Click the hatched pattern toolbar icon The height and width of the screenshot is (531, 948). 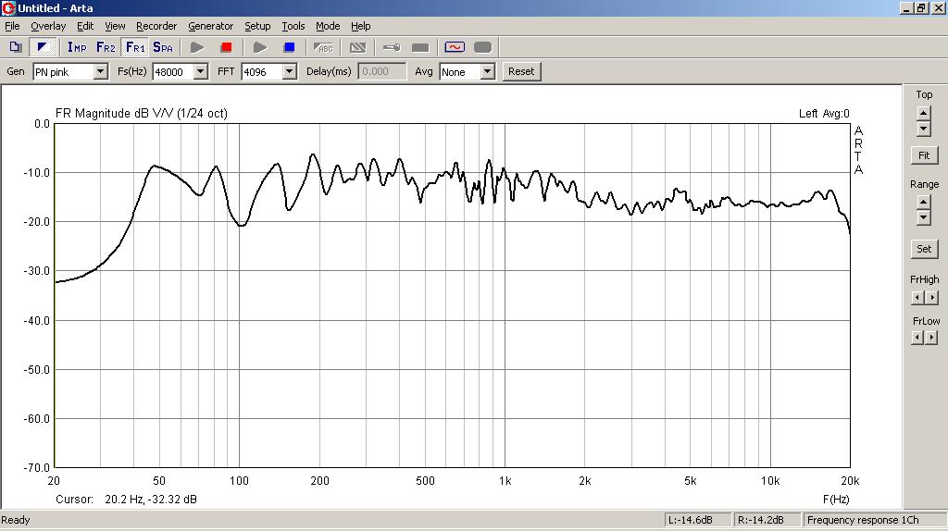pyautogui.click(x=358, y=47)
